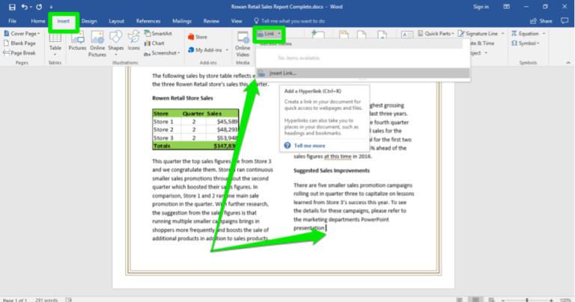Switch to the Home tab

pyautogui.click(x=37, y=21)
